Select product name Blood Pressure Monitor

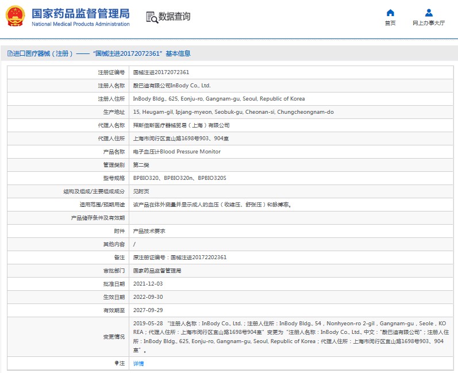[177, 152]
